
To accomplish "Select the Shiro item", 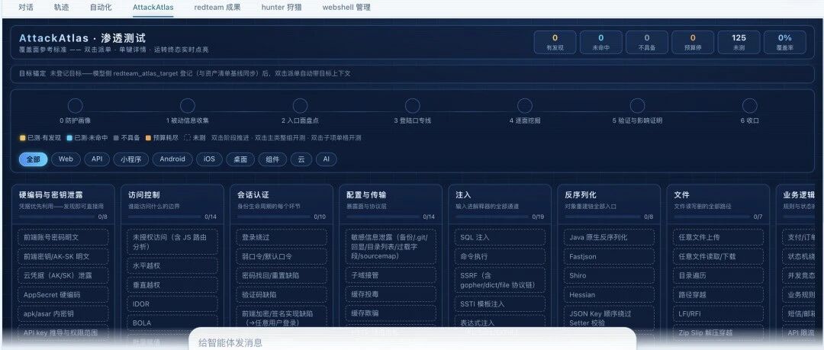I will [609, 275].
